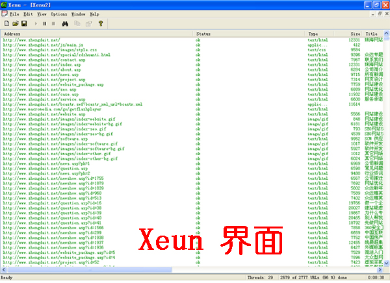
Task: Select the macromedia.com getflashplayer row
Action: coord(193,109)
